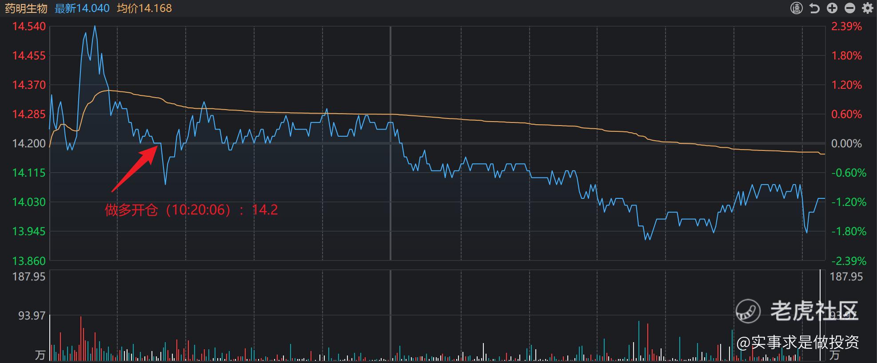This screenshot has width=877, height=363.
Task: Click the undo arrow icon
Action: [814, 8]
